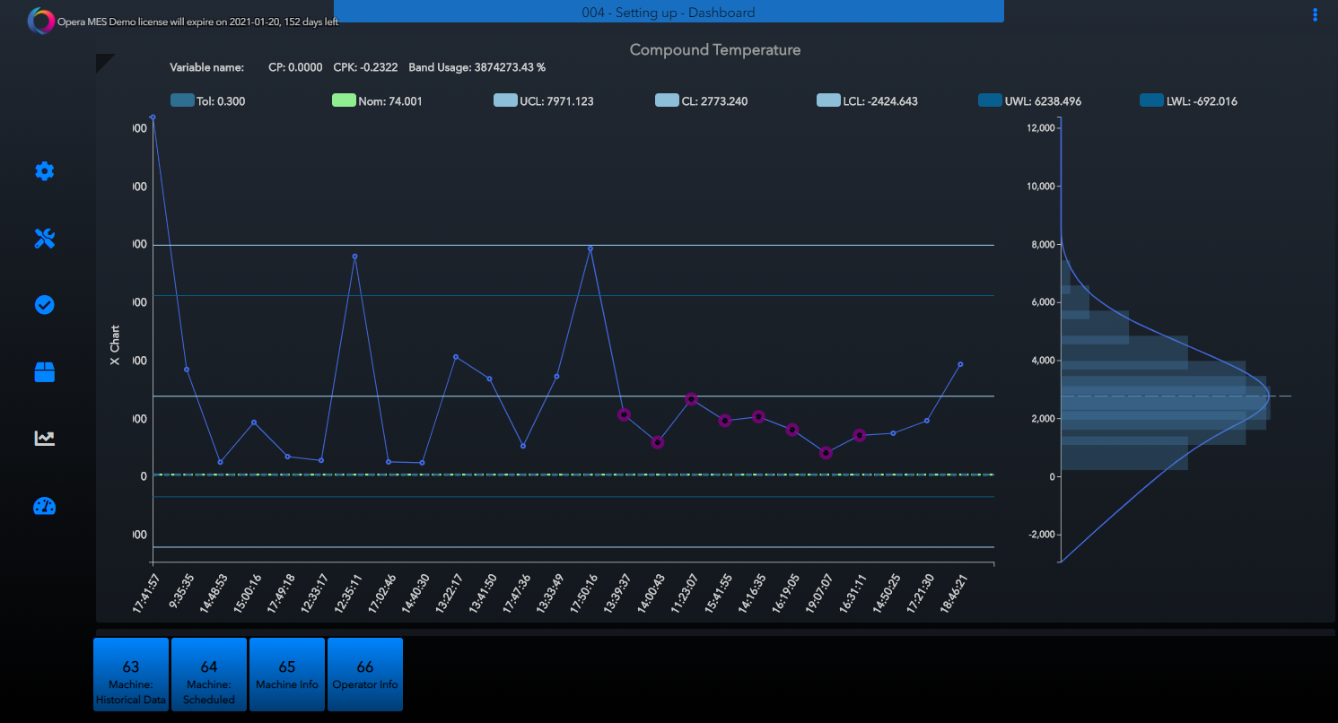Open the settings gear in sidebar

coord(44,170)
